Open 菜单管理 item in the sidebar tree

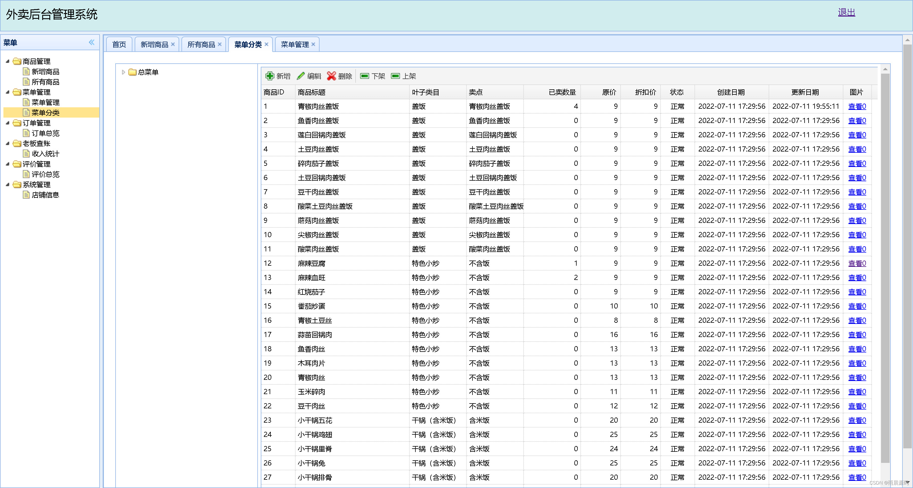point(45,102)
